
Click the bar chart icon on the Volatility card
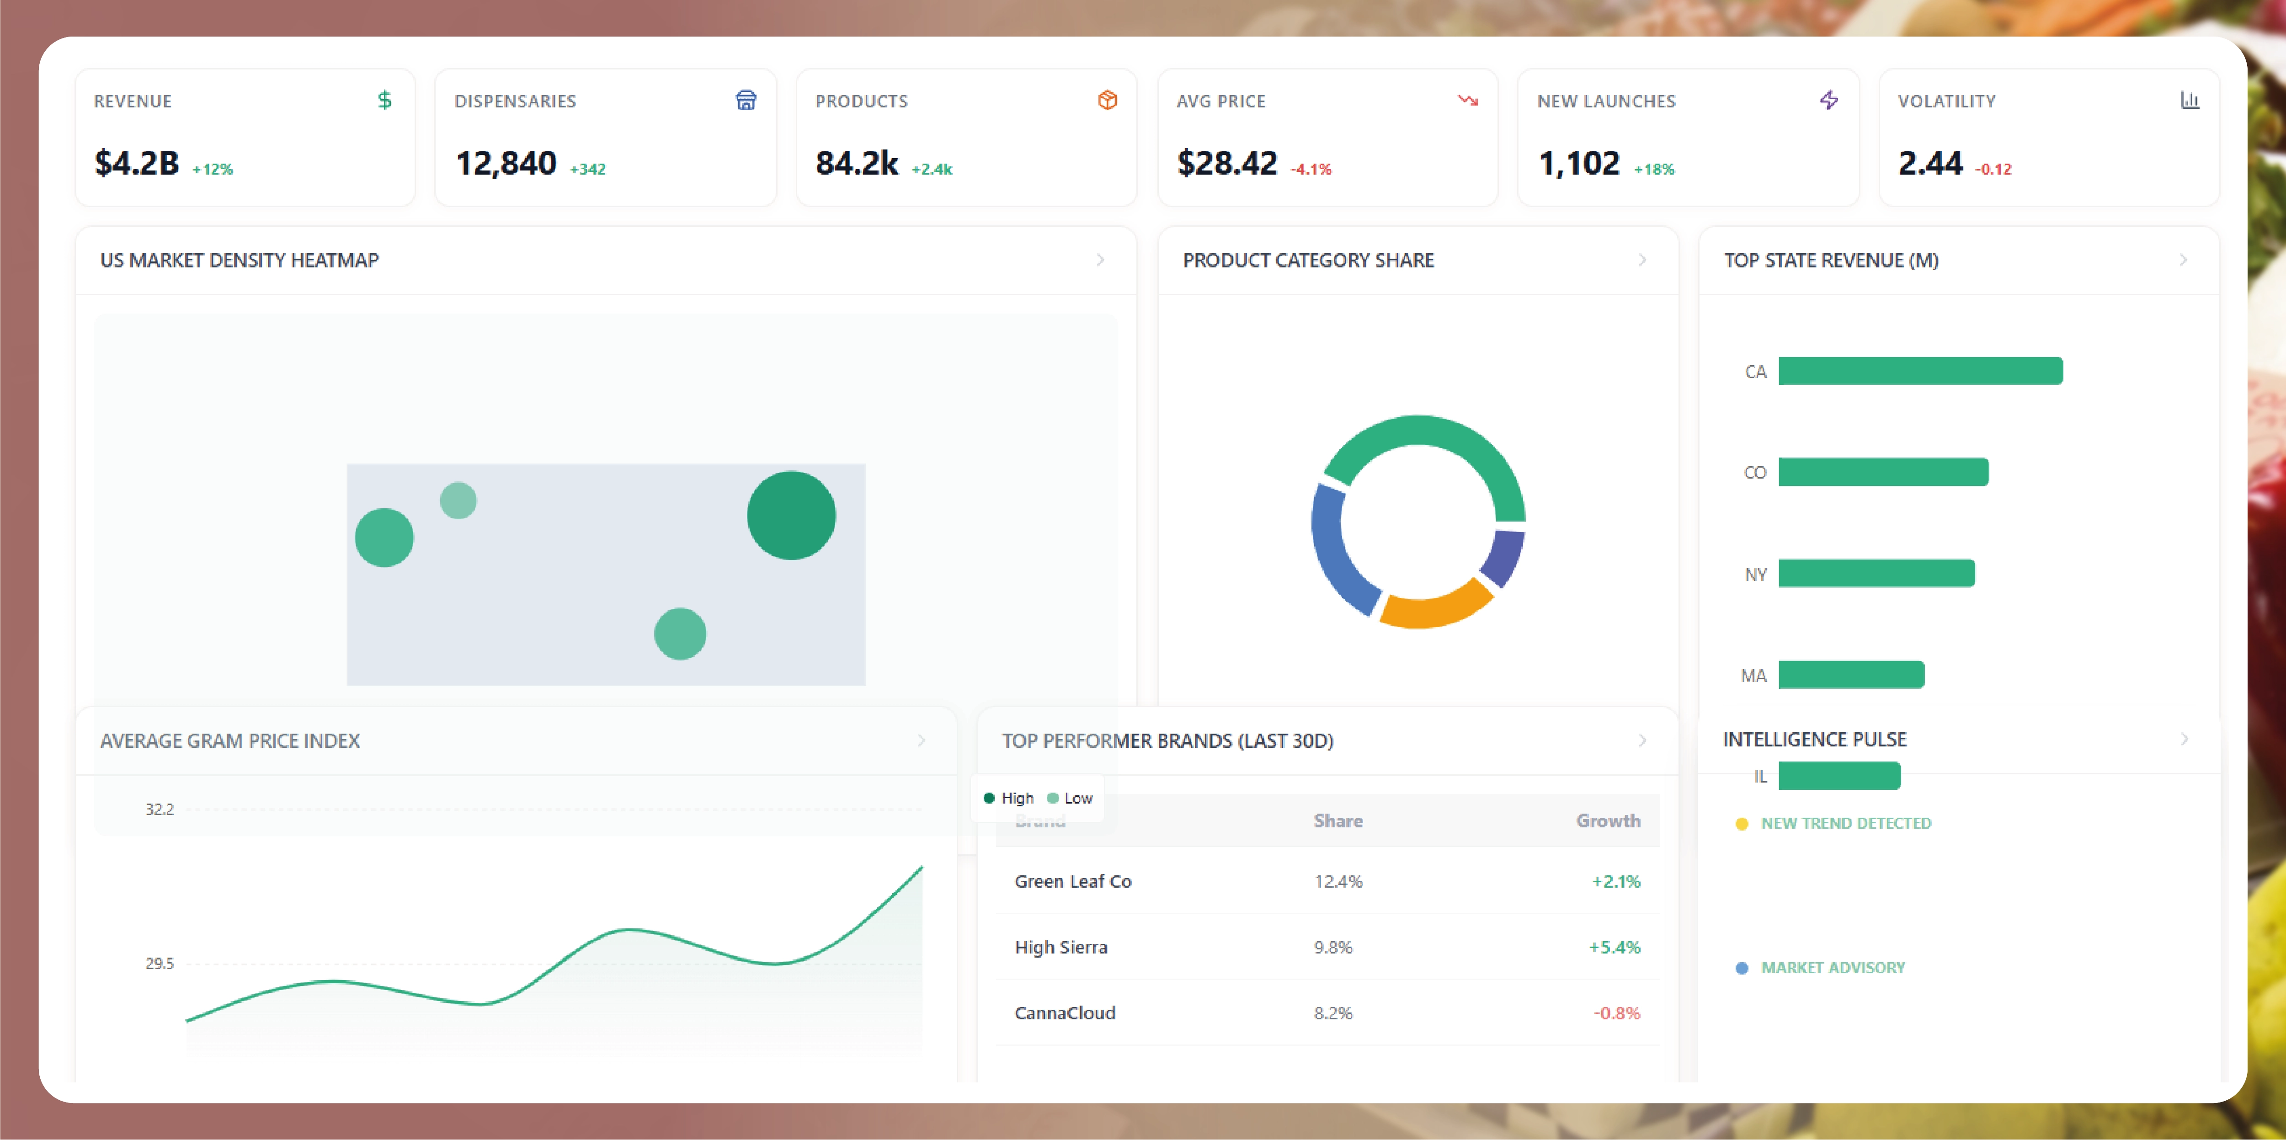click(x=2191, y=100)
